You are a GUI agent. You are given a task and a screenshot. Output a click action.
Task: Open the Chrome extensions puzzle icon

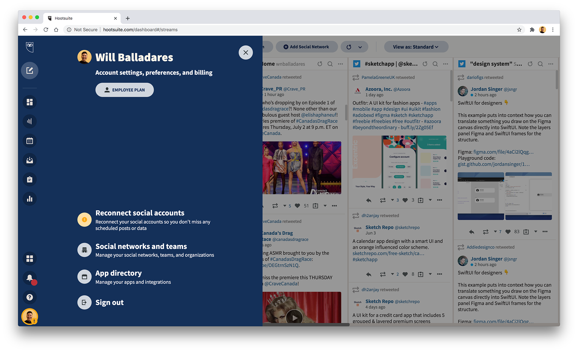tap(532, 30)
